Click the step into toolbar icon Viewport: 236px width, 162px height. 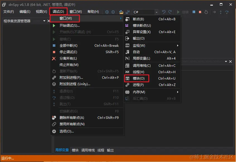(221, 12)
